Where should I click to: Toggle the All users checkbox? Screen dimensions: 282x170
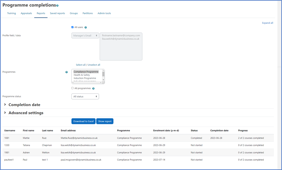click(73, 27)
